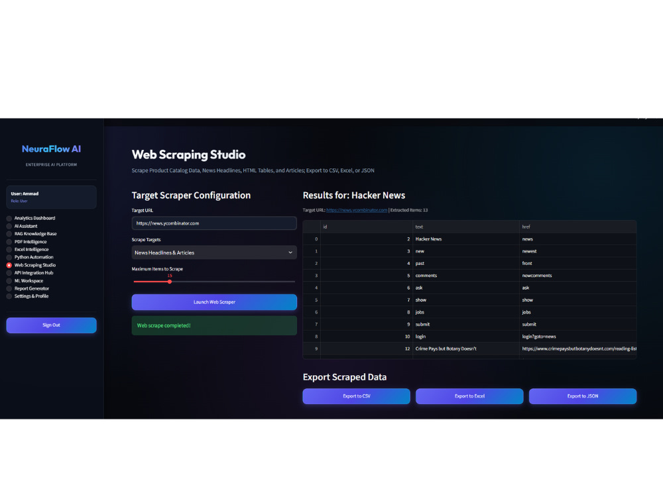Click the Sign Out button
The height and width of the screenshot is (497, 663).
click(x=51, y=325)
